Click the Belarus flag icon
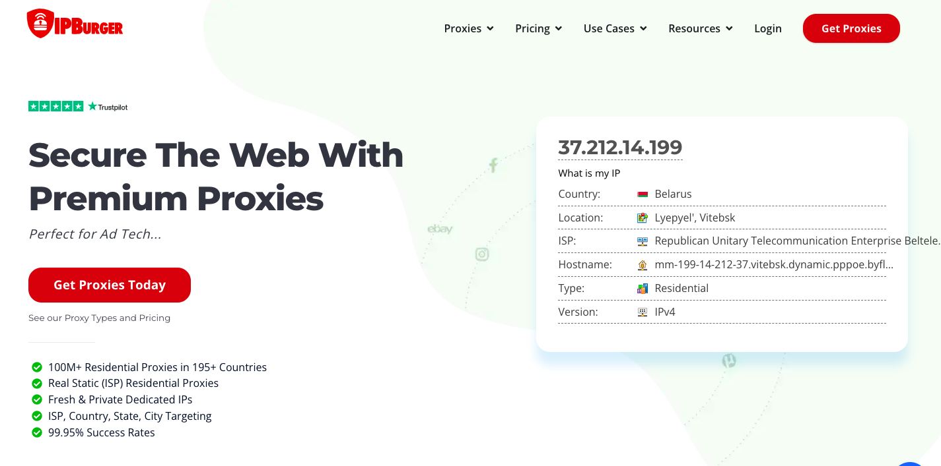 (x=641, y=193)
